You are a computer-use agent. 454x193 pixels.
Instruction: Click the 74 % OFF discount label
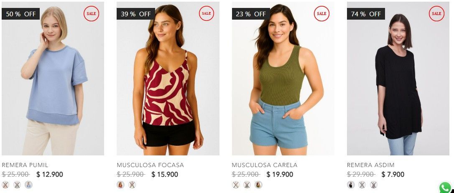(366, 14)
